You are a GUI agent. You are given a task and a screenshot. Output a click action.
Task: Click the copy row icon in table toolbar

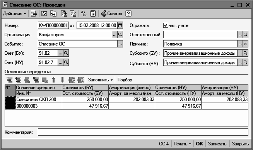[x=18, y=80]
